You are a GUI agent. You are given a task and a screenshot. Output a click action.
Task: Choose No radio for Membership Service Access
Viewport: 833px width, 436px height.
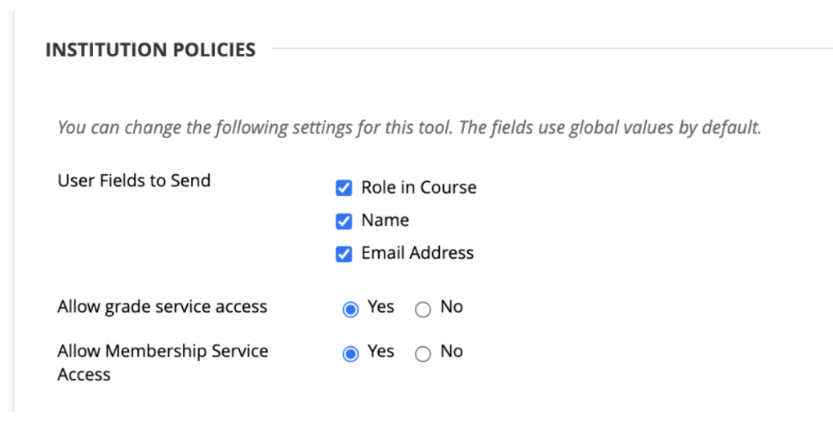tap(422, 354)
